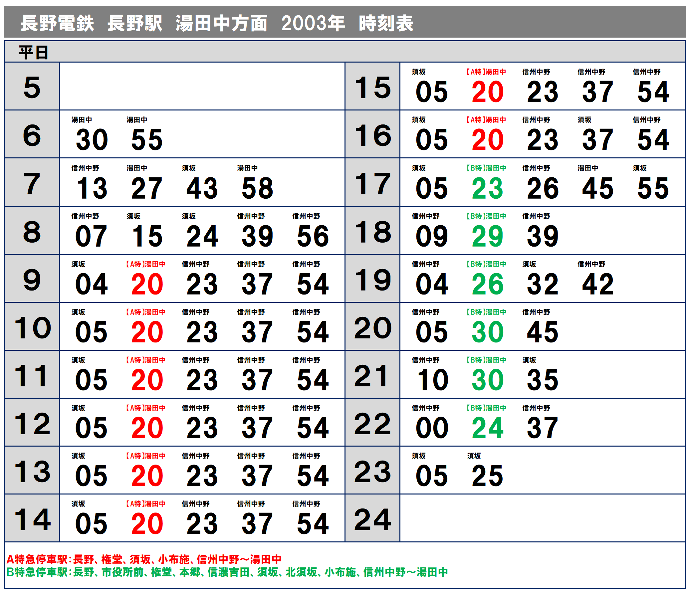
Task: Select the red 20 departure in the 15 o'clock row
Action: (x=488, y=92)
